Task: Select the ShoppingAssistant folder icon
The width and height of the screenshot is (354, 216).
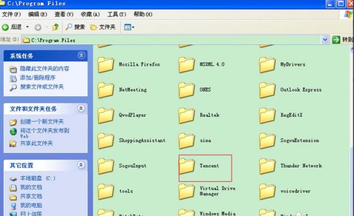Action: [106, 141]
